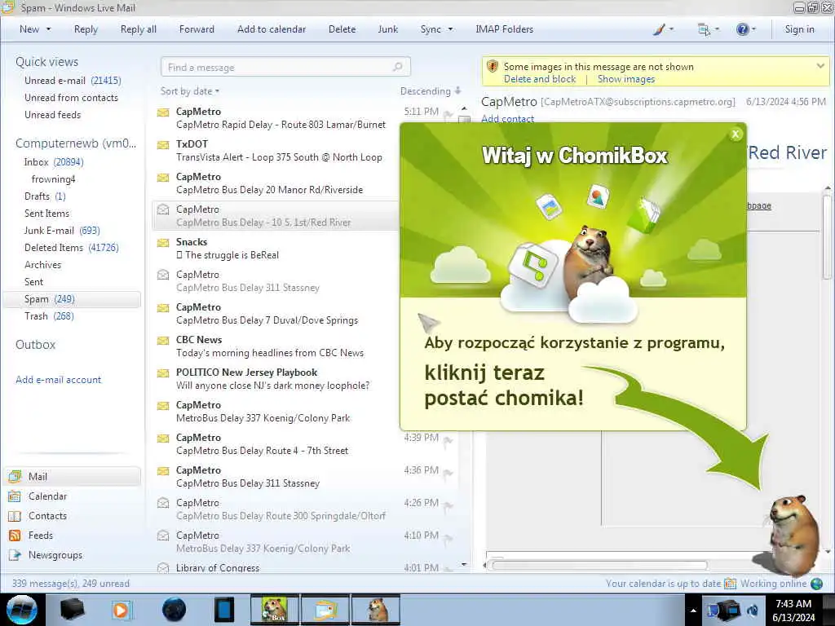835x626 pixels.
Task: Click envelope icon of Snacks message
Action: tap(163, 243)
